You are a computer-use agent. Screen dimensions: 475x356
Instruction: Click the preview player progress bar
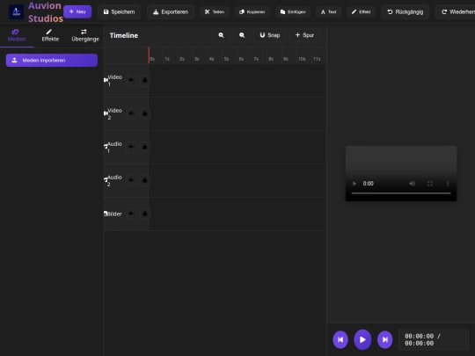tap(401, 193)
